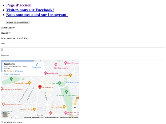Zoom in the map with plus button

point(75,107)
